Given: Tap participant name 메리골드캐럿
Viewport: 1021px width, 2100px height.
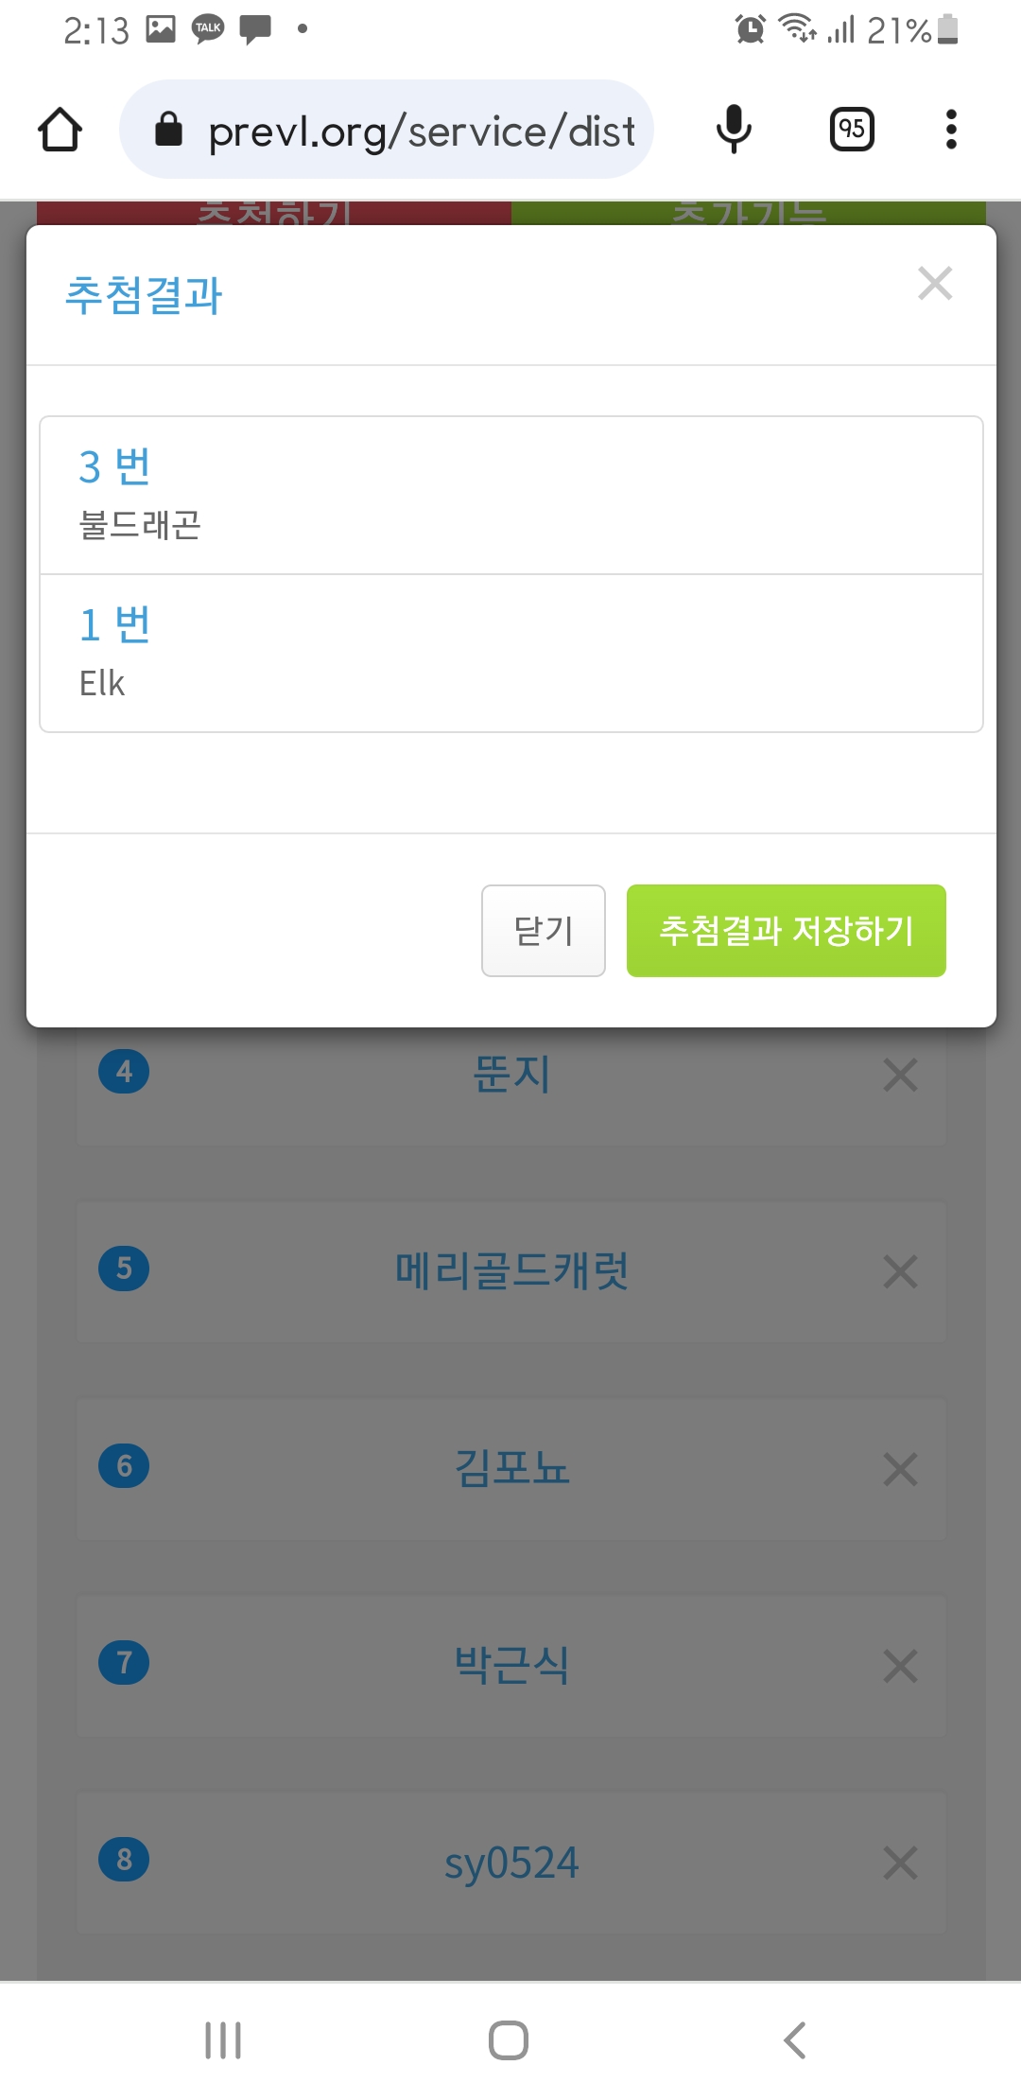Looking at the screenshot, I should 511,1271.
